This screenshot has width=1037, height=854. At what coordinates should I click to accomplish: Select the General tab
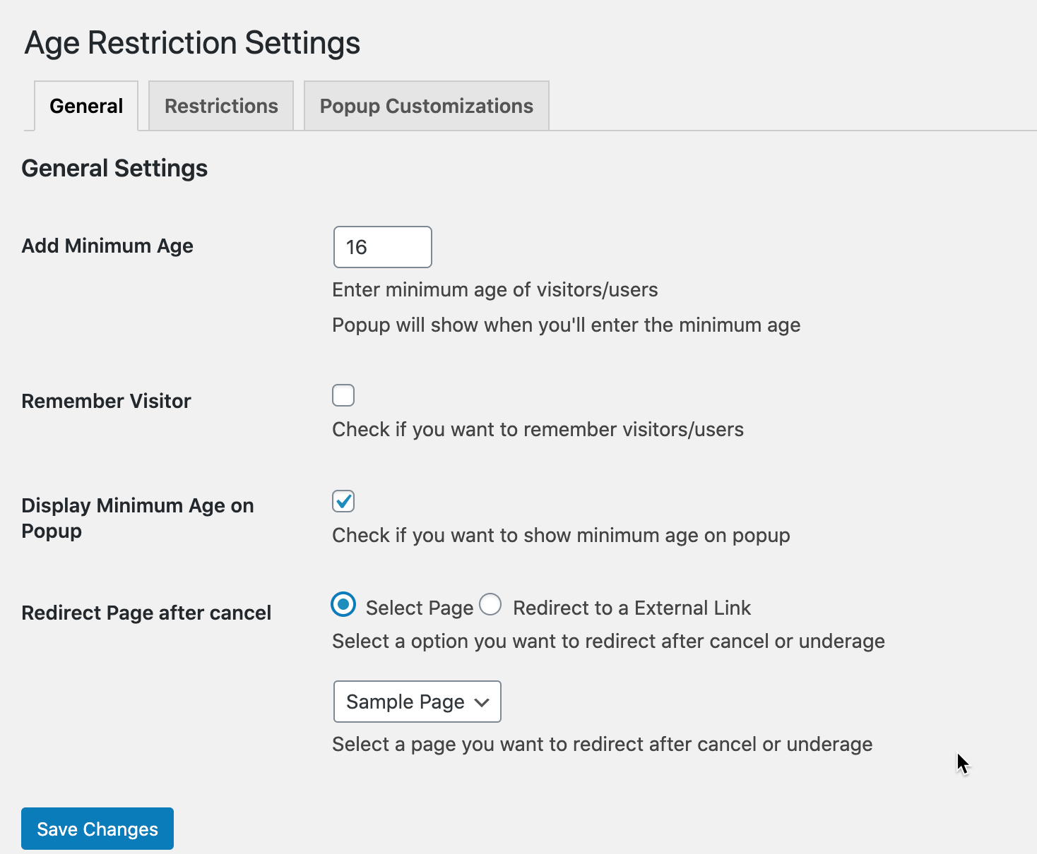pyautogui.click(x=85, y=105)
